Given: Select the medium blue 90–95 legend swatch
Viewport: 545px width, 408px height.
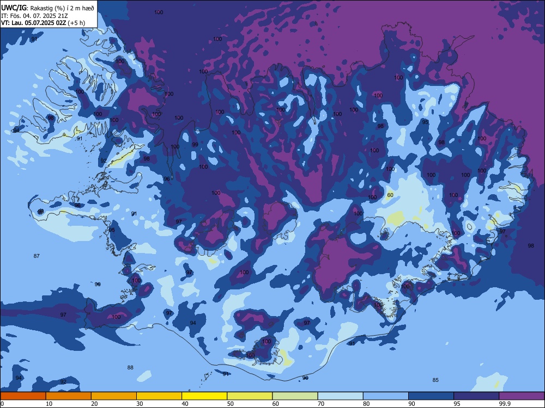Looking at the screenshot, I should point(431,395).
